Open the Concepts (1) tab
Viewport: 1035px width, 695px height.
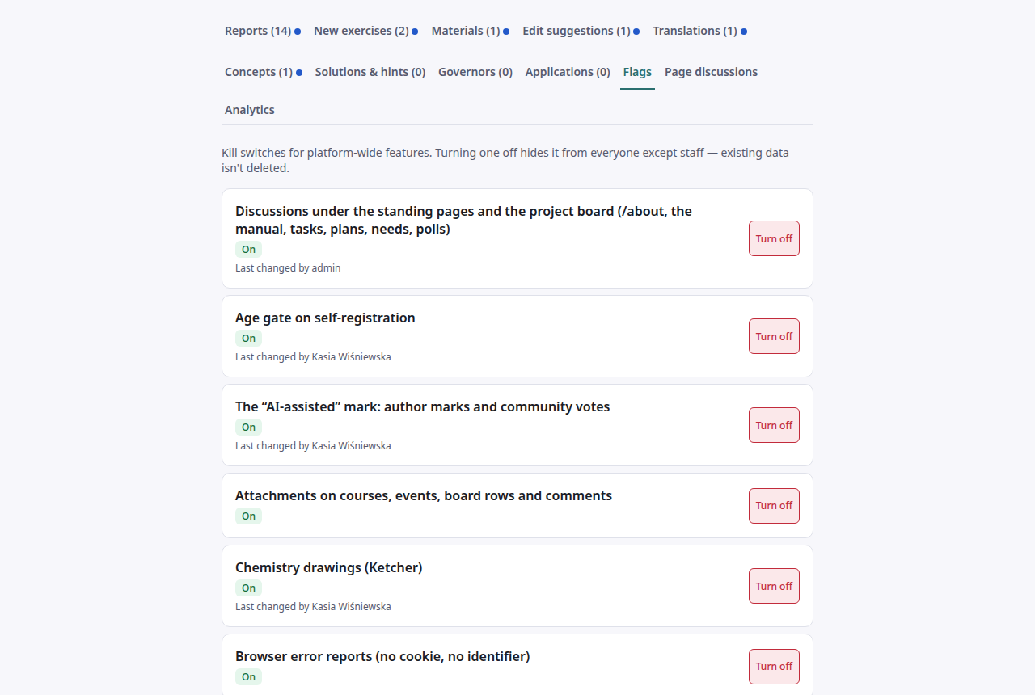click(264, 72)
